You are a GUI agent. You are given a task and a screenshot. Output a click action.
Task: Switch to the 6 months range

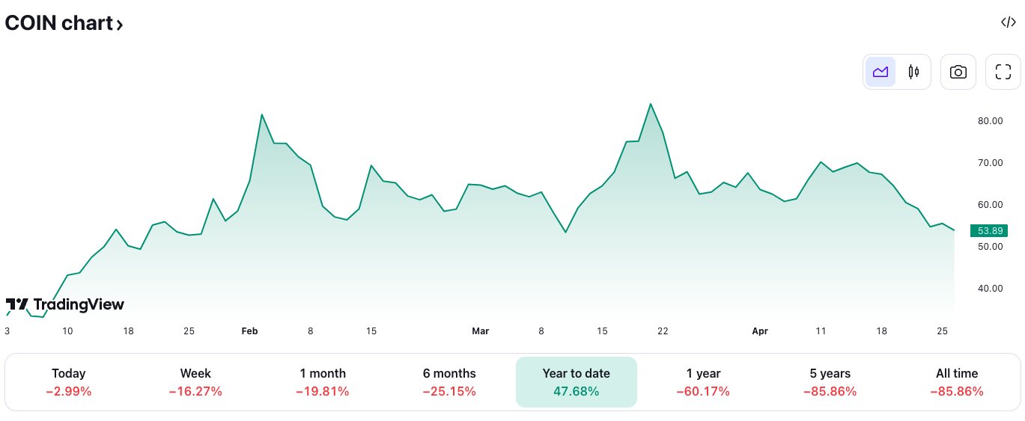[x=449, y=382]
